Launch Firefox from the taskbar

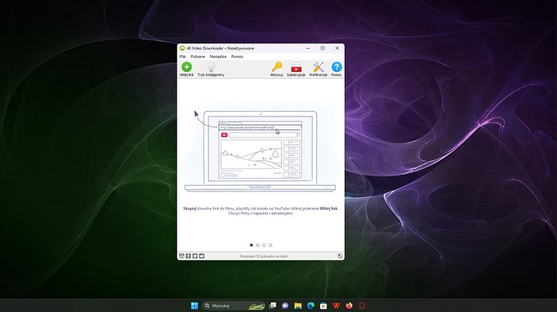coord(349,306)
